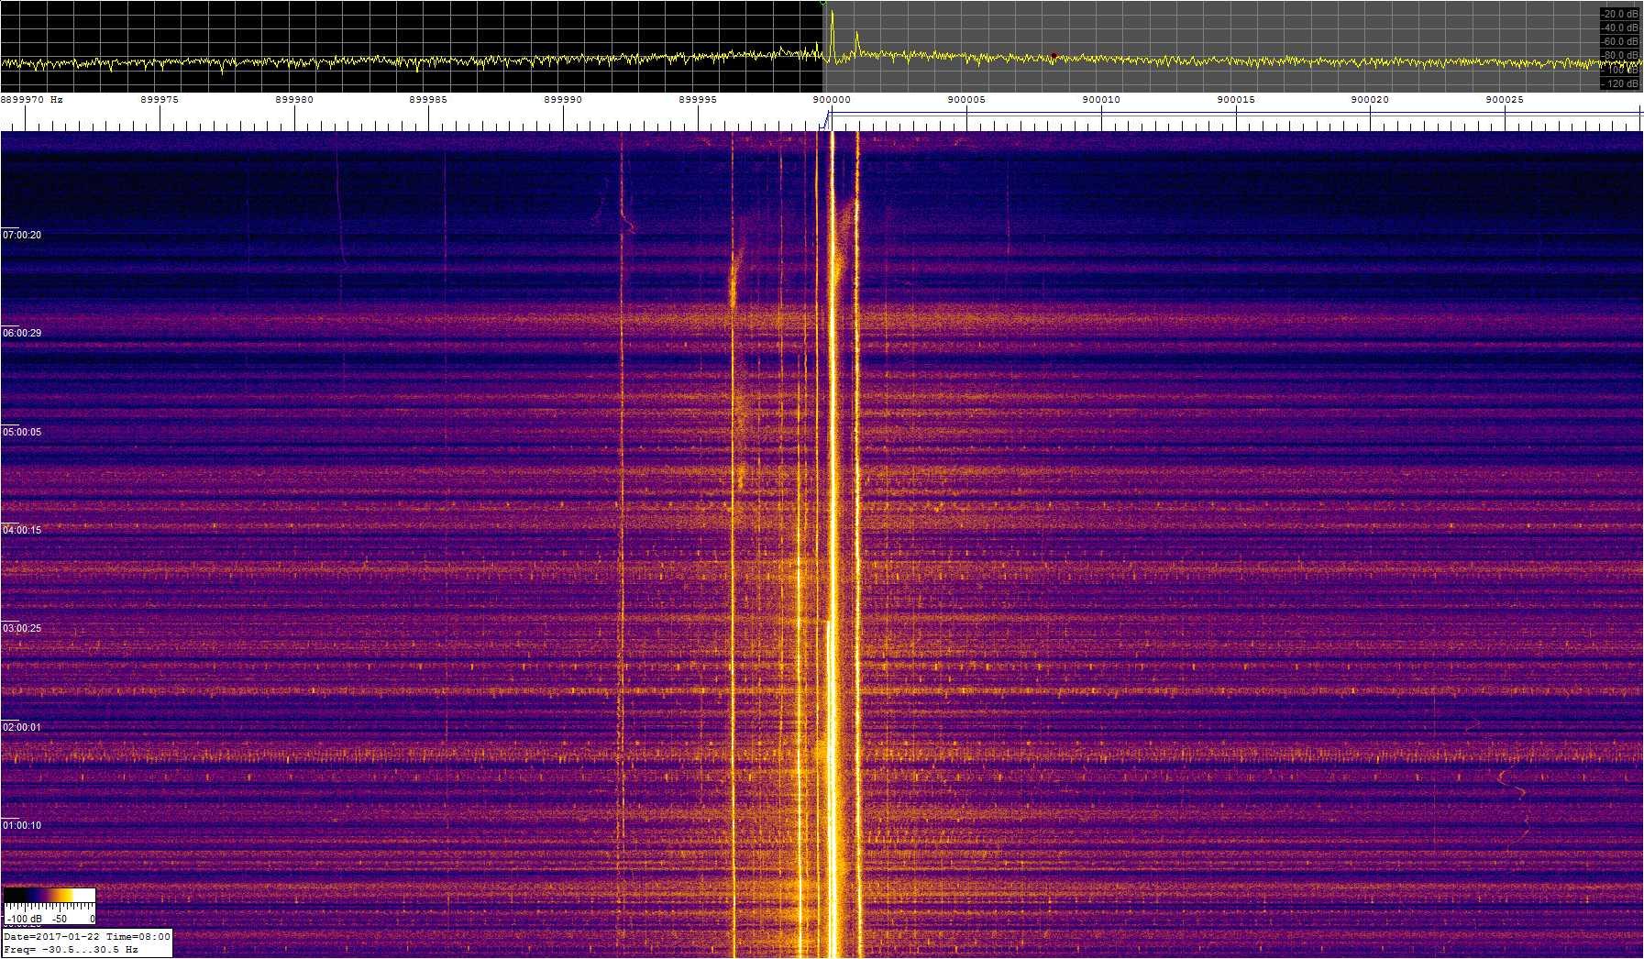The height and width of the screenshot is (959, 1644).
Task: Click the -60.0 dB amplitude scale label
Action: click(1620, 42)
